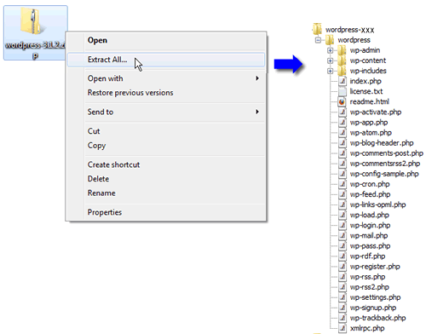This screenshot has width=426, height=334.
Task: Select the wp-settings.php file name
Action: coord(375,297)
